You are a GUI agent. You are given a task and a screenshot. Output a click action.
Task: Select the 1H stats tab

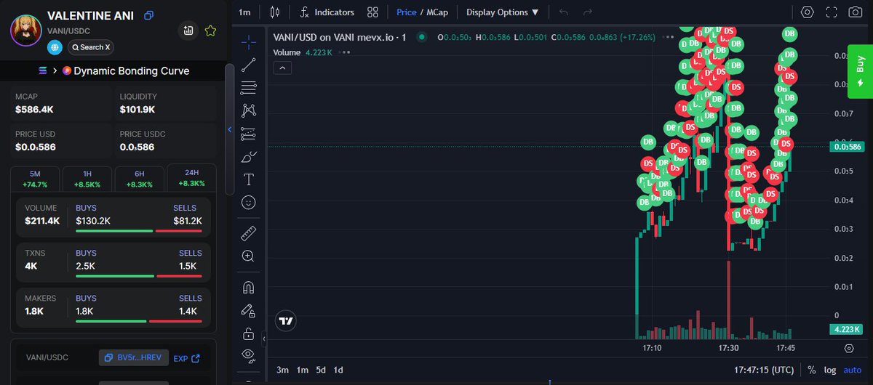point(87,178)
